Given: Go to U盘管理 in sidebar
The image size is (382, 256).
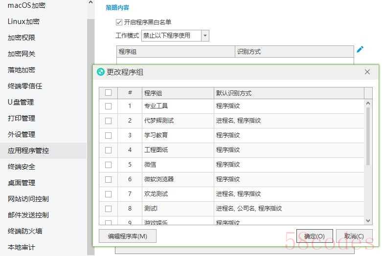Looking at the screenshot, I should tap(22, 102).
